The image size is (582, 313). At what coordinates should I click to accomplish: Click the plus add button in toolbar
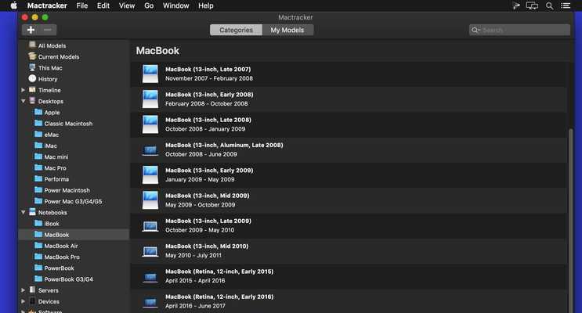31,30
